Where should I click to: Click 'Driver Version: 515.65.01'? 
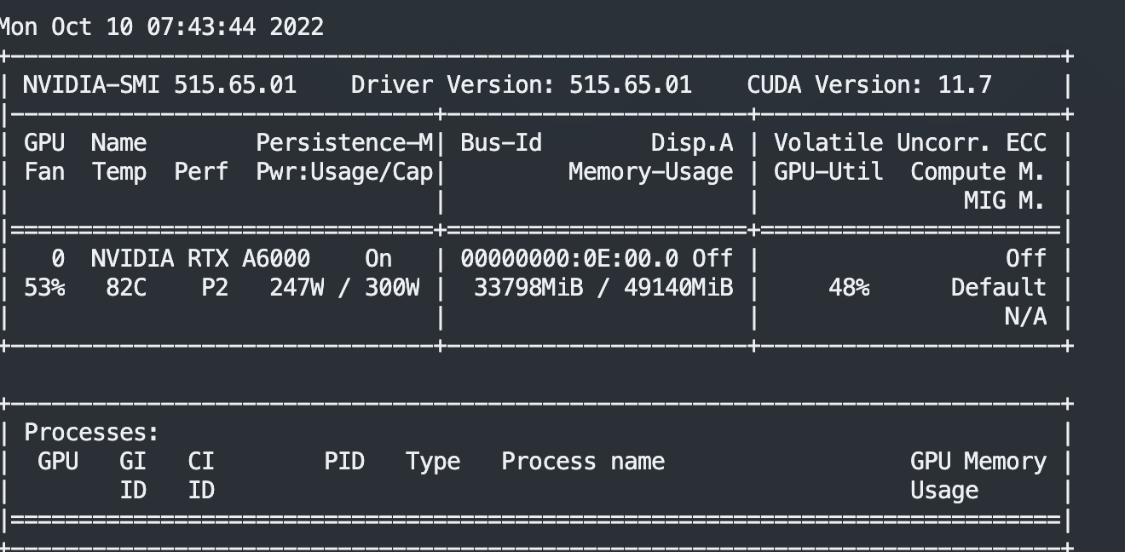[x=522, y=84]
